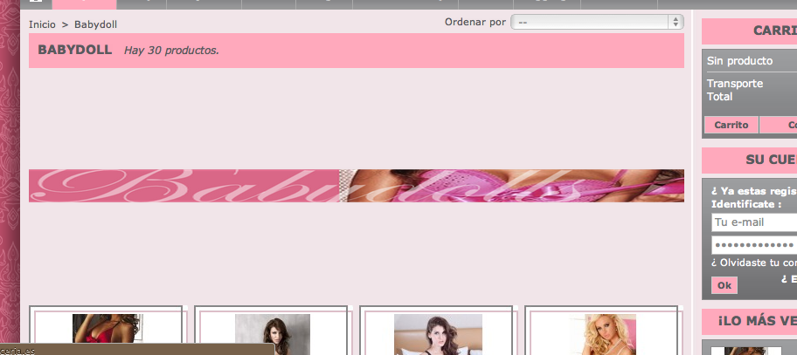The image size is (797, 355).
Task: Go to Inicio in breadcrumb
Action: tap(42, 24)
